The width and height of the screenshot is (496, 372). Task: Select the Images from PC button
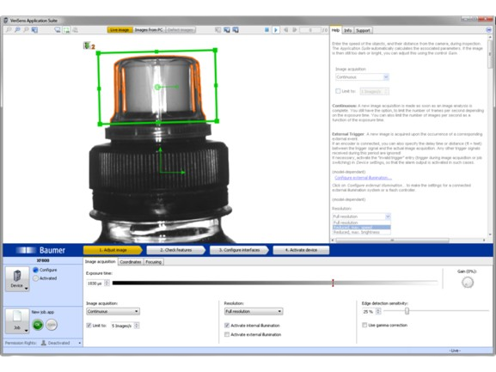click(149, 30)
